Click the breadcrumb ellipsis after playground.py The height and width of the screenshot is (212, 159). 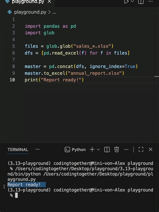click(x=54, y=13)
